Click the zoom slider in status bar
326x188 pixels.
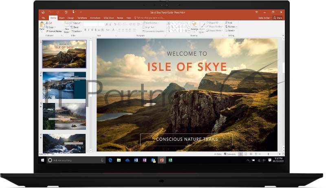pos(269,154)
